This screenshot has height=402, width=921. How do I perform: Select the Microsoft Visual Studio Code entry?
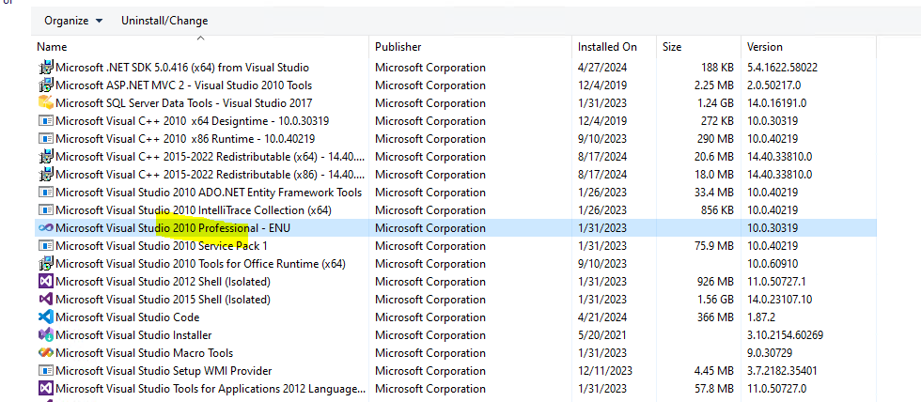click(x=128, y=317)
